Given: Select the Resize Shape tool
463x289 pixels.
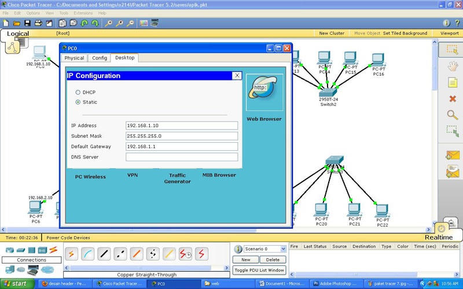Looking at the screenshot, I should coord(453,131).
